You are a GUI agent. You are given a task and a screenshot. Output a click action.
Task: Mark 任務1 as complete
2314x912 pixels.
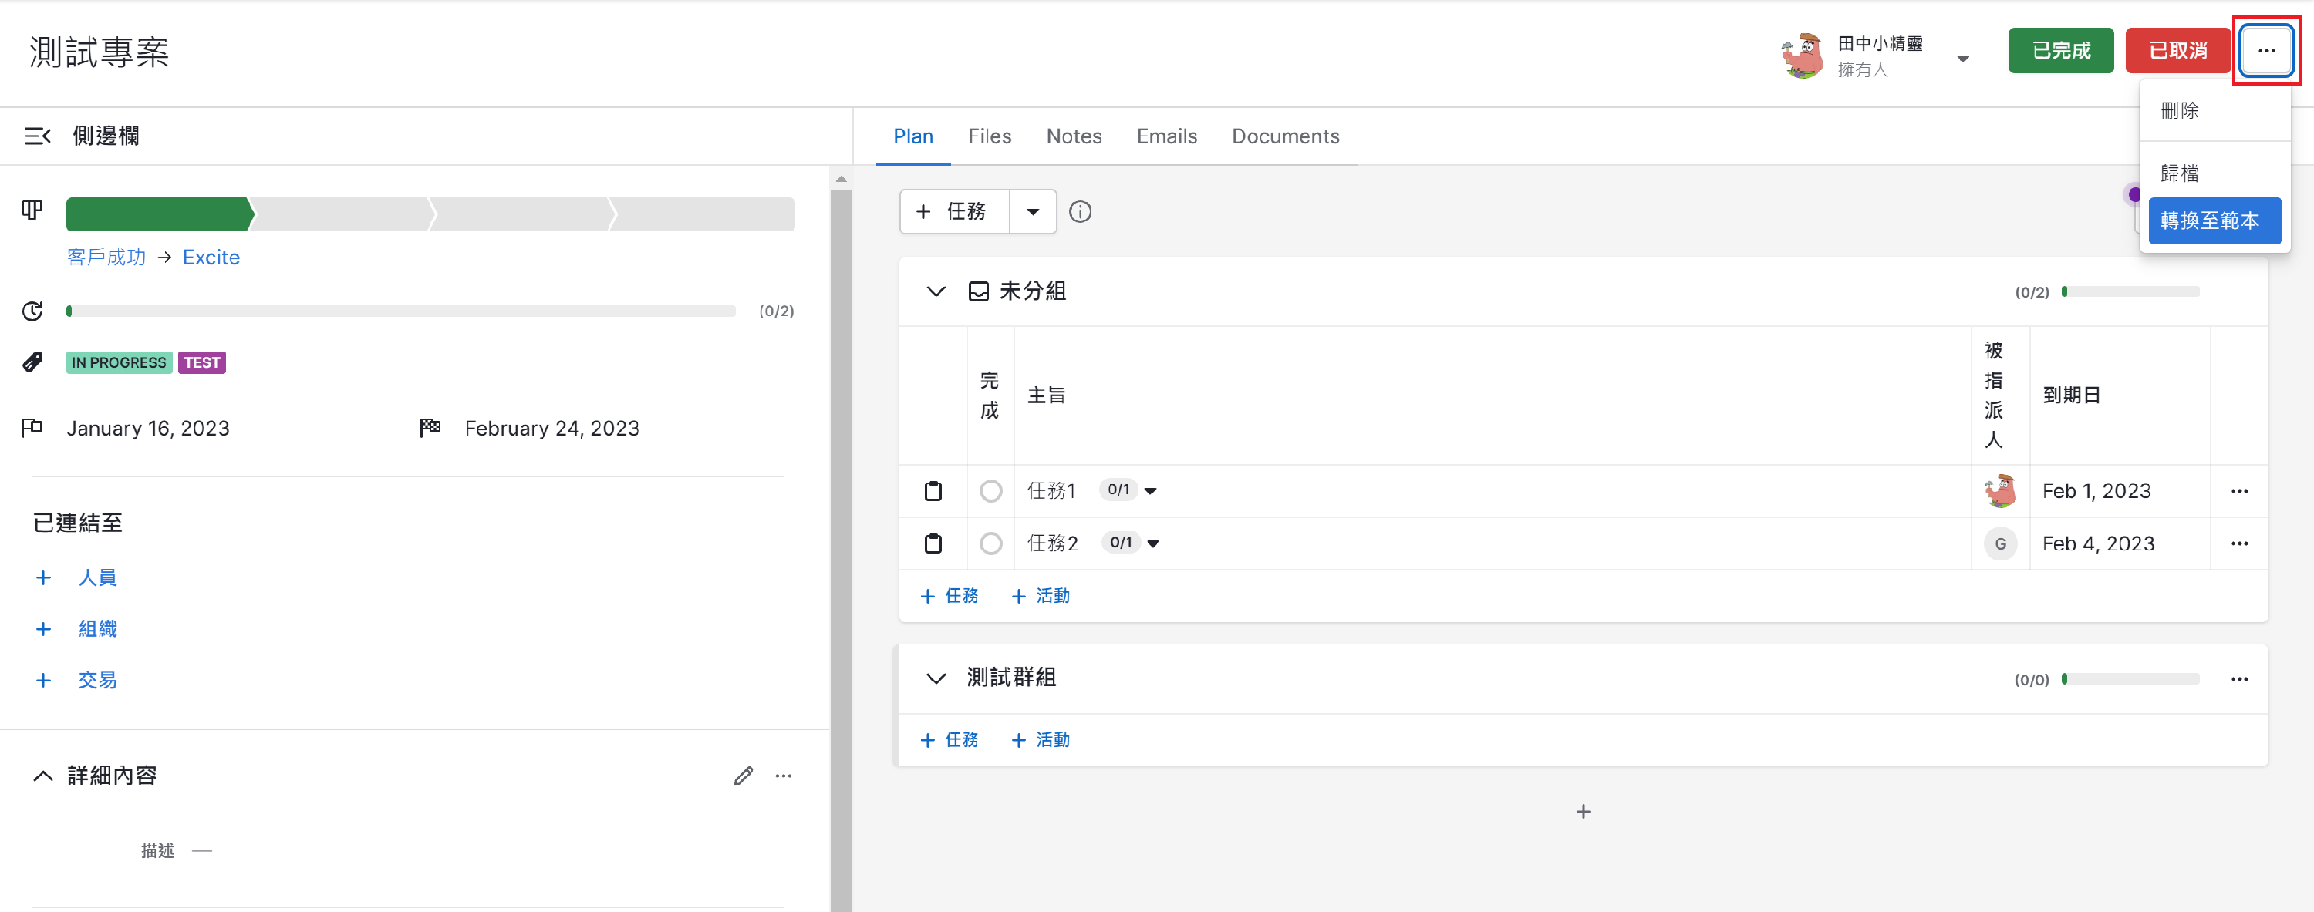pyautogui.click(x=991, y=491)
